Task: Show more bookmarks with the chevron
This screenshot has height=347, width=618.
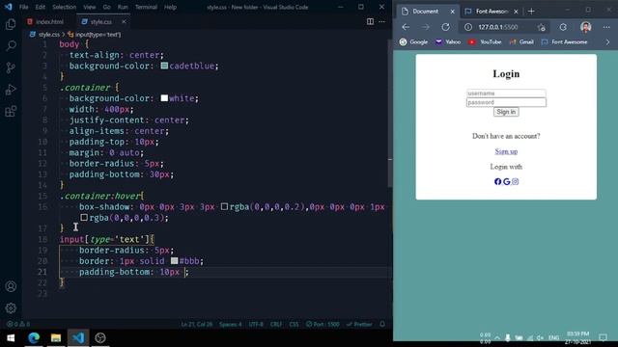Action: [607, 41]
